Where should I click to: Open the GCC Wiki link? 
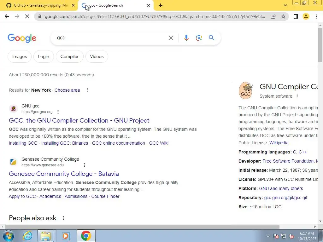[159, 143]
